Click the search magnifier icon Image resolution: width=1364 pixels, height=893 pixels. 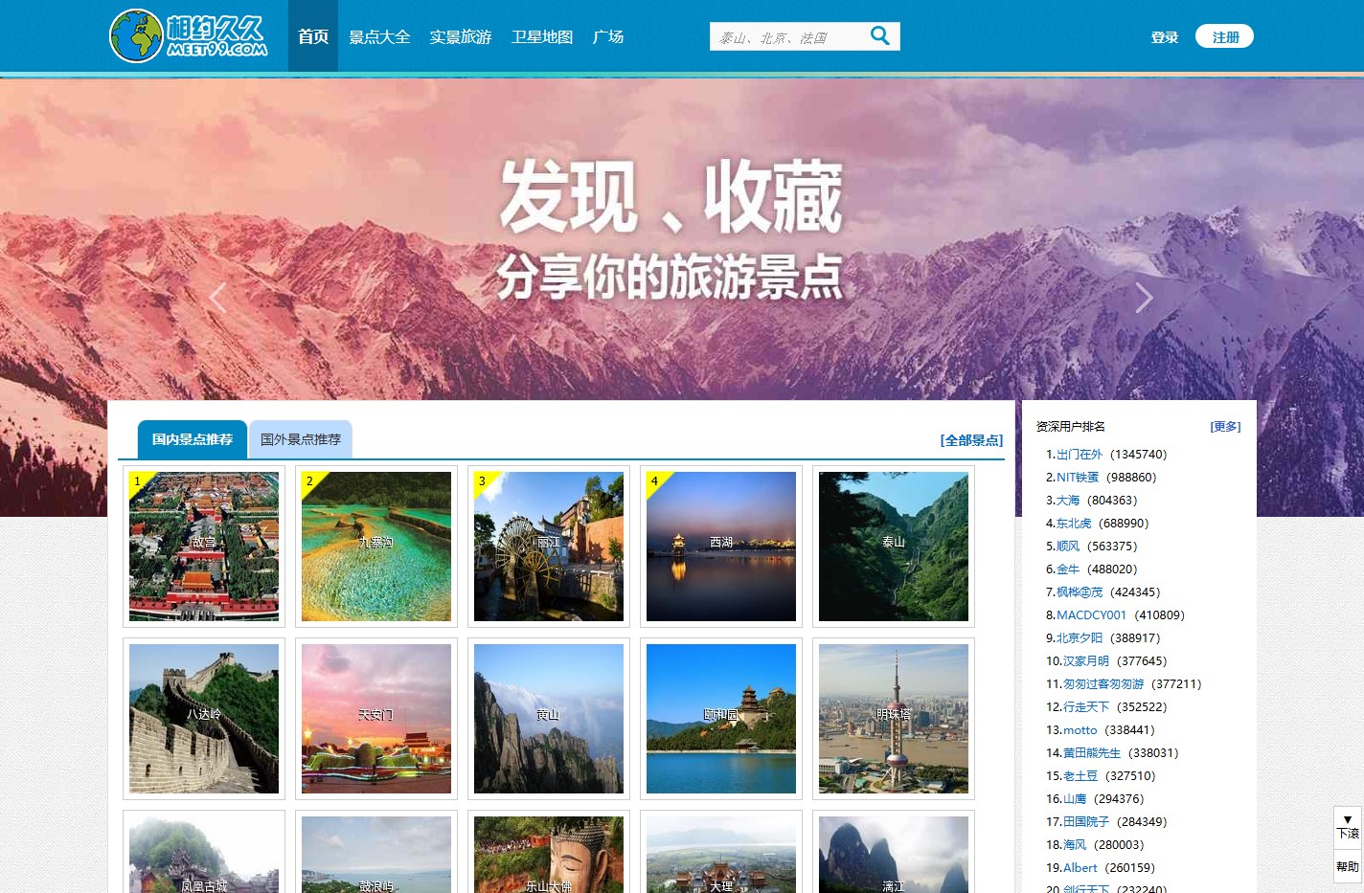(x=879, y=36)
